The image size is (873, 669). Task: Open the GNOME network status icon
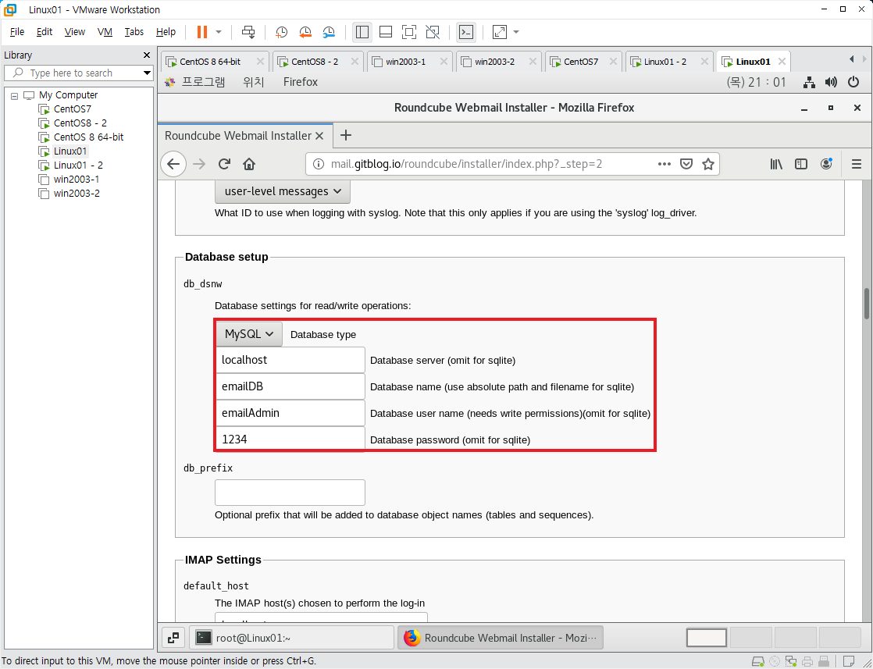point(809,83)
